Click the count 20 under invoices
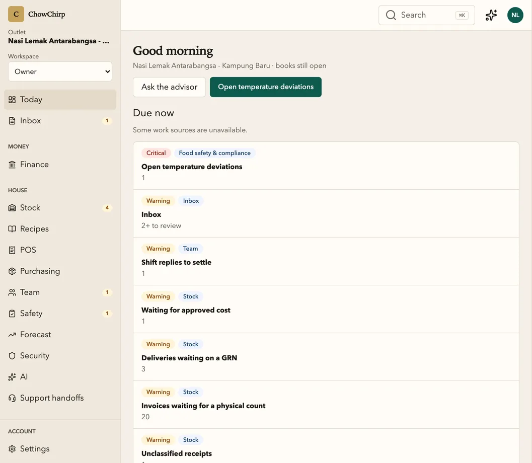Screen dimensions: 532x463 [145, 417]
